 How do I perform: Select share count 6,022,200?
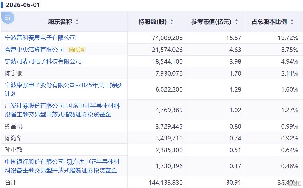pyautogui.click(x=169, y=89)
